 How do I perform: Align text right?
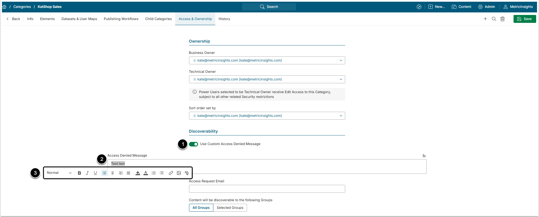click(x=121, y=173)
